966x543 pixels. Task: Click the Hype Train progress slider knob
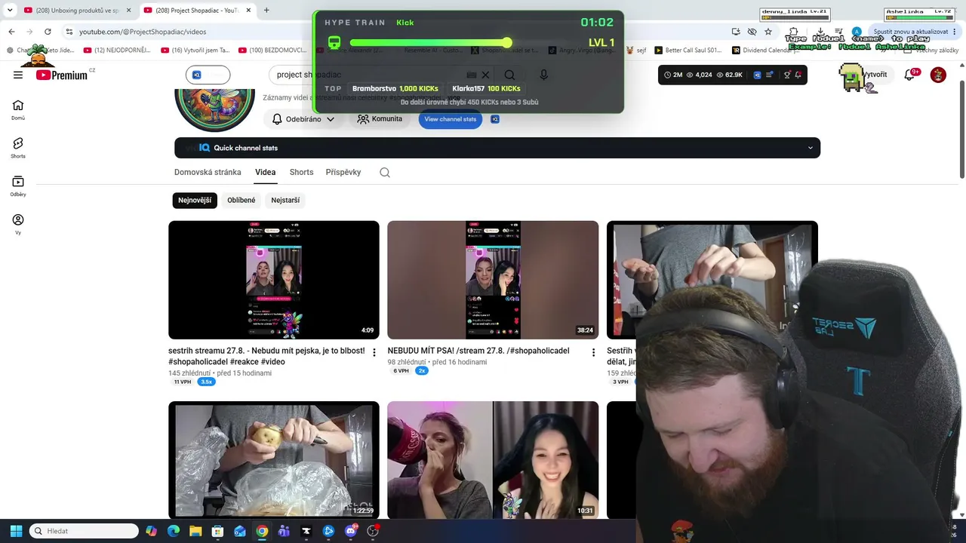[x=507, y=43]
